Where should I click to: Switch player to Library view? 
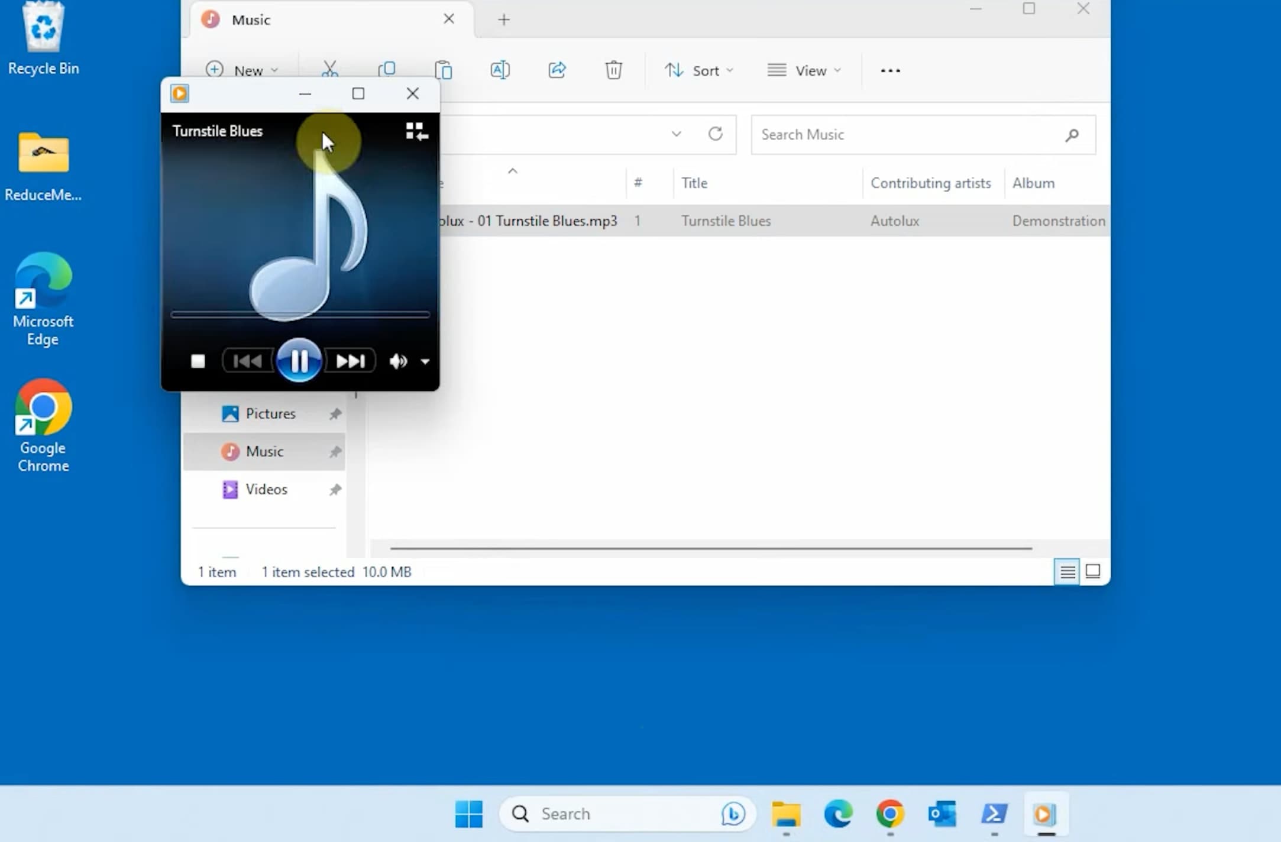tap(416, 131)
